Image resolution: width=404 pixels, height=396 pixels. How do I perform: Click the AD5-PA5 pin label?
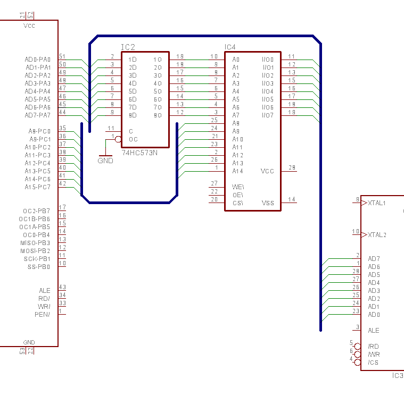pyautogui.click(x=38, y=99)
